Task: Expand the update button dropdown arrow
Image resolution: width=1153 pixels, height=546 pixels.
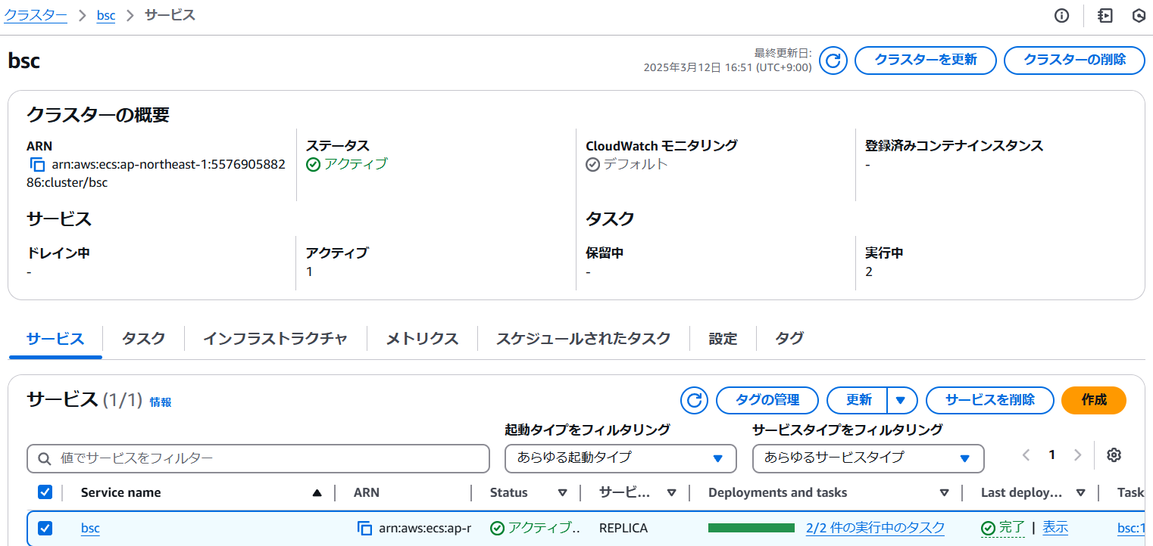Action: (901, 400)
